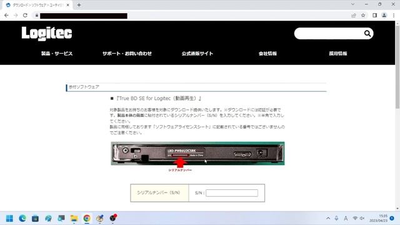Open the 製品・サービス menu

[57, 54]
